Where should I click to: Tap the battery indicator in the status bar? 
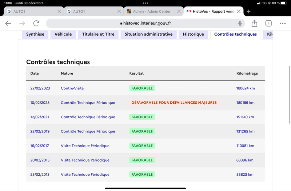coord(284,3)
